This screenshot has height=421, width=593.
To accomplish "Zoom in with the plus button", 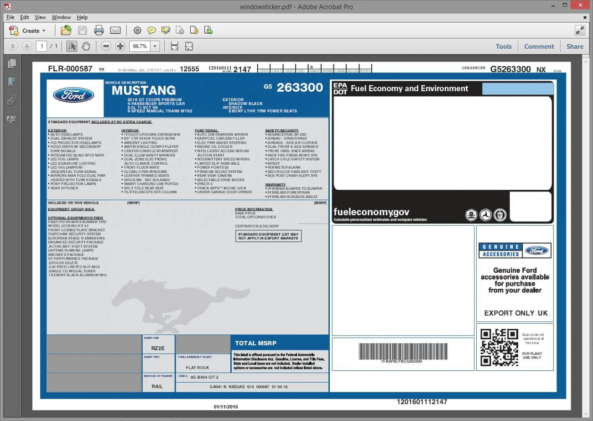I will (120, 46).
